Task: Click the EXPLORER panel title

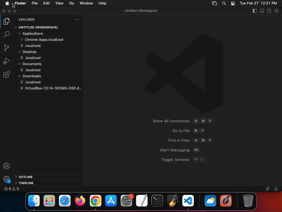Action: click(x=26, y=20)
